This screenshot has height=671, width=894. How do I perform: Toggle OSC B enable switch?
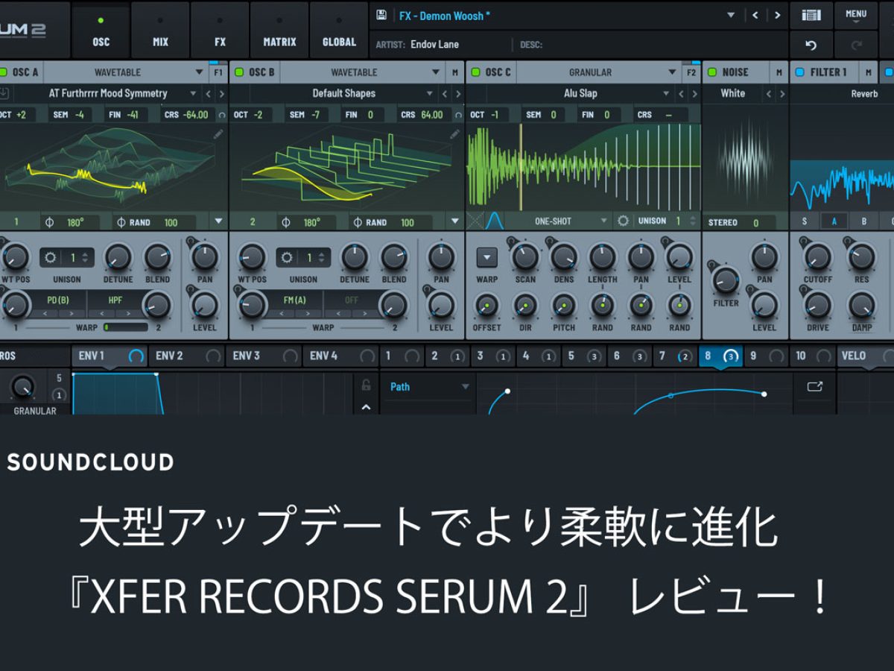(239, 72)
